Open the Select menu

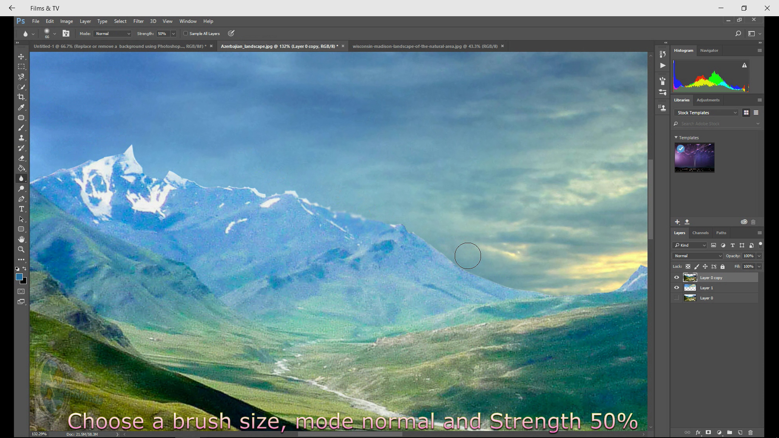click(120, 21)
